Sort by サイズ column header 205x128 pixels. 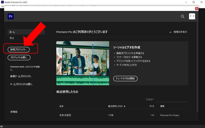[152, 106]
